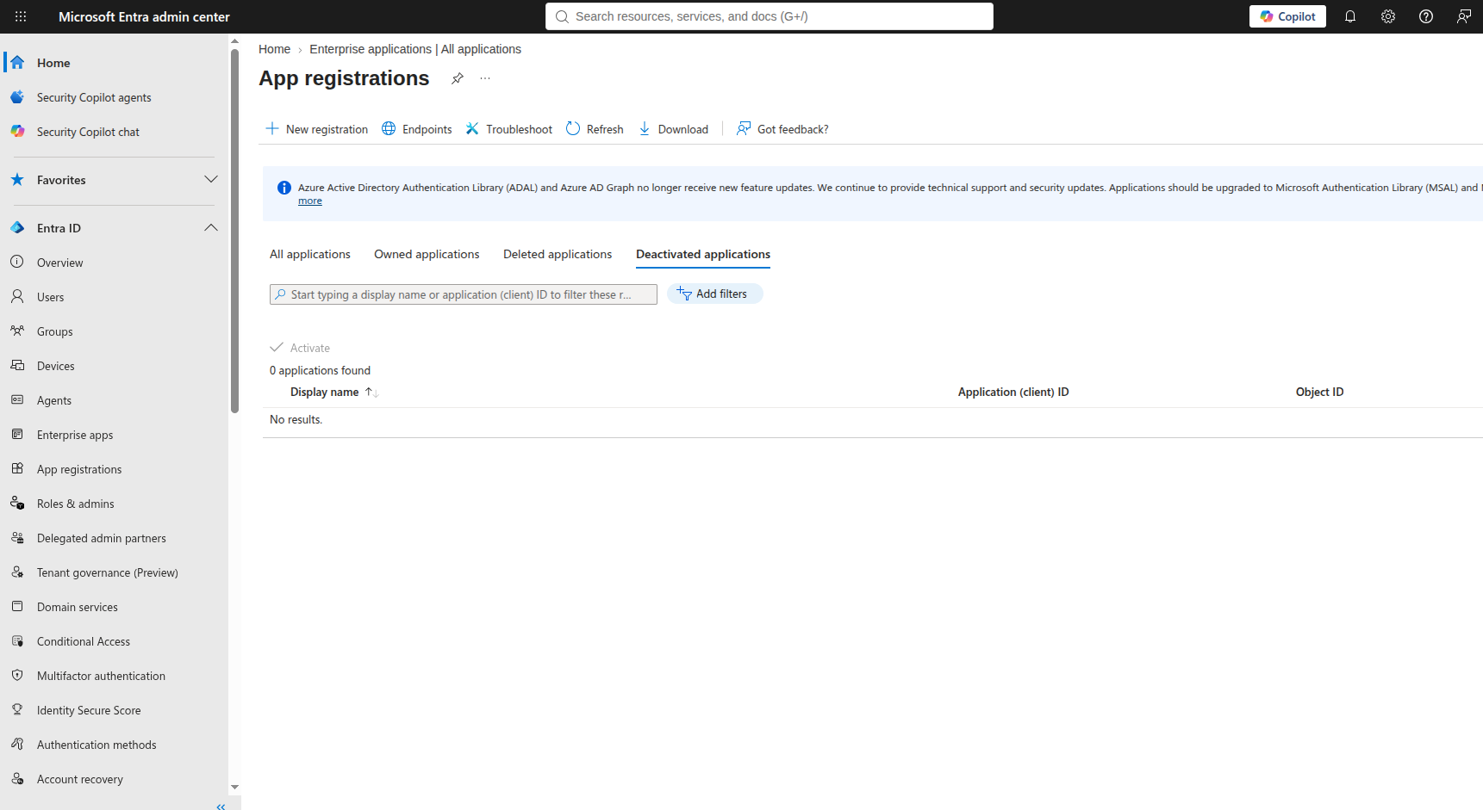Click the Home icon in sidebar
The image size is (1483, 810).
pos(17,62)
